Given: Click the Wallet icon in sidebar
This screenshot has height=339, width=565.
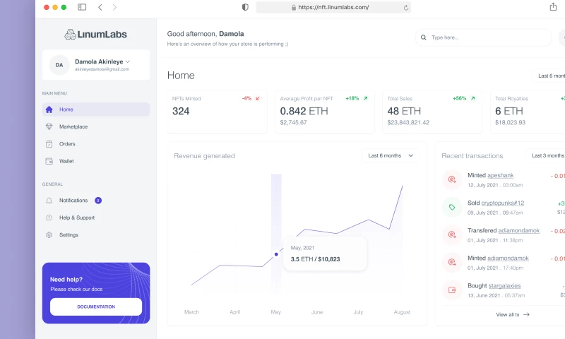Looking at the screenshot, I should pos(49,161).
